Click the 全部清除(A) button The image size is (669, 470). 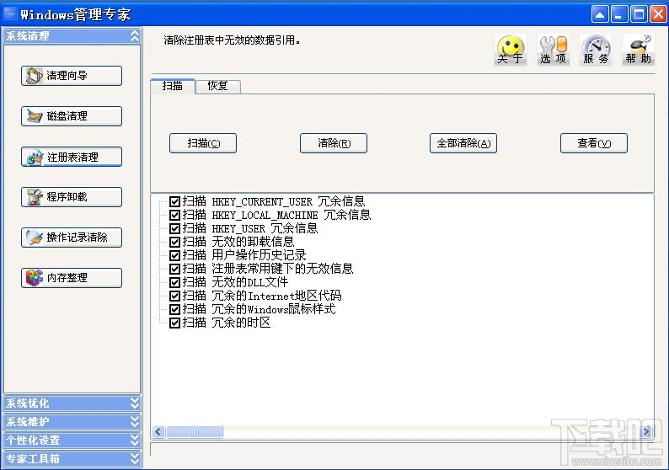463,143
